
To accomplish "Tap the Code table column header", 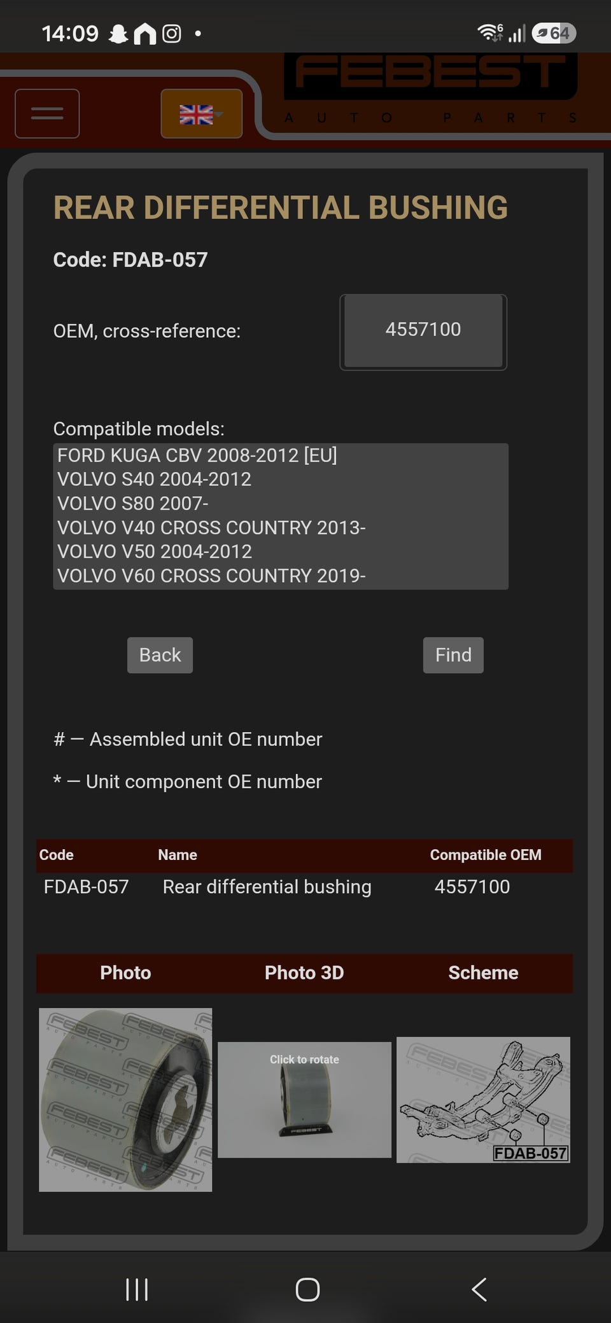I will click(x=57, y=855).
